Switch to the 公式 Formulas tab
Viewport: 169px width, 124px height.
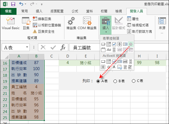tap(75, 11)
